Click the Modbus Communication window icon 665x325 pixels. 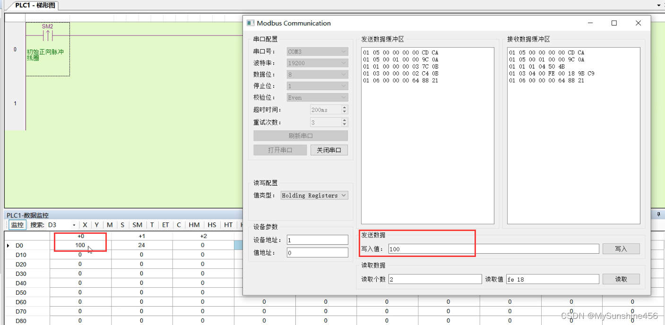(251, 23)
